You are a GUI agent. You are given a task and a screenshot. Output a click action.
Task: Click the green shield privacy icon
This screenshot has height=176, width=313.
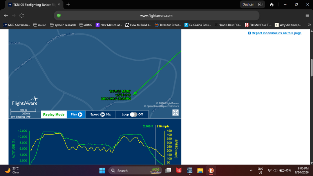click(x=59, y=16)
